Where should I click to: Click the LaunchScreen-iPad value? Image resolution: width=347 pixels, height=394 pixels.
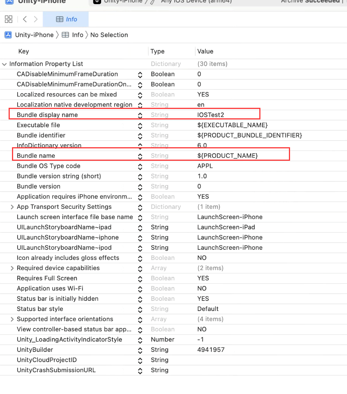[226, 227]
